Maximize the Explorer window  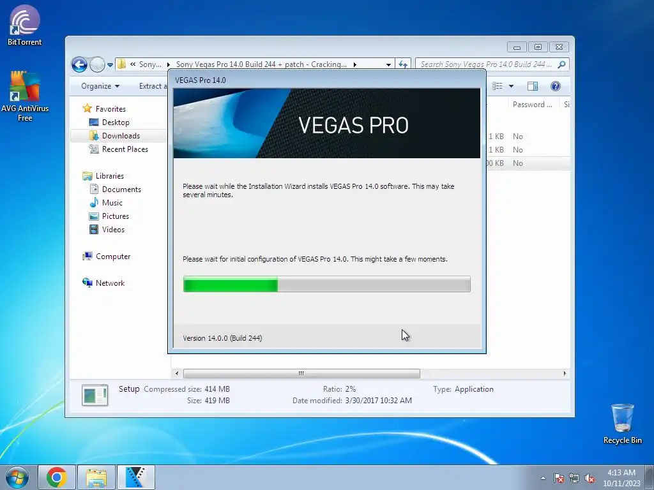click(538, 47)
